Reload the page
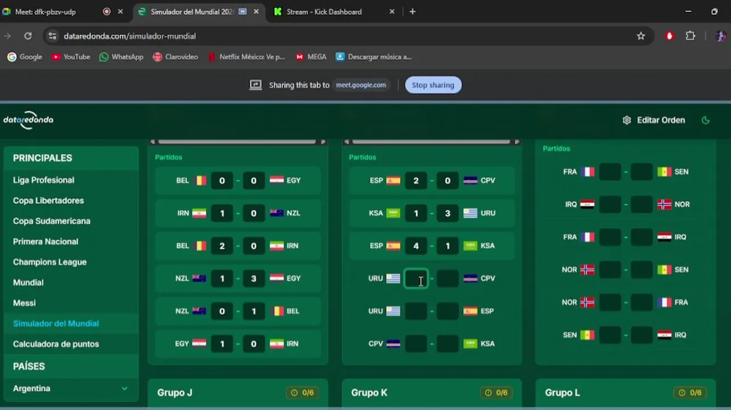 27,36
